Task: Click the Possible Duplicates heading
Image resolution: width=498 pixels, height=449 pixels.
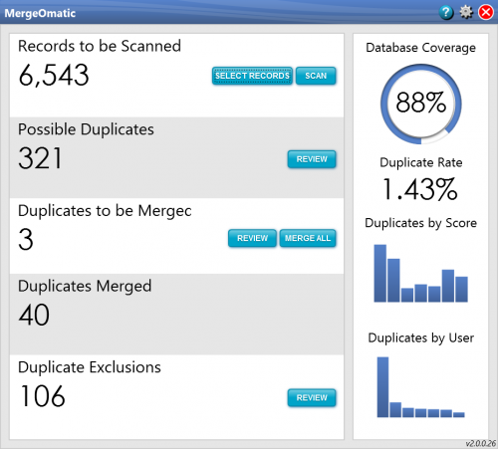Action: pyautogui.click(x=86, y=129)
